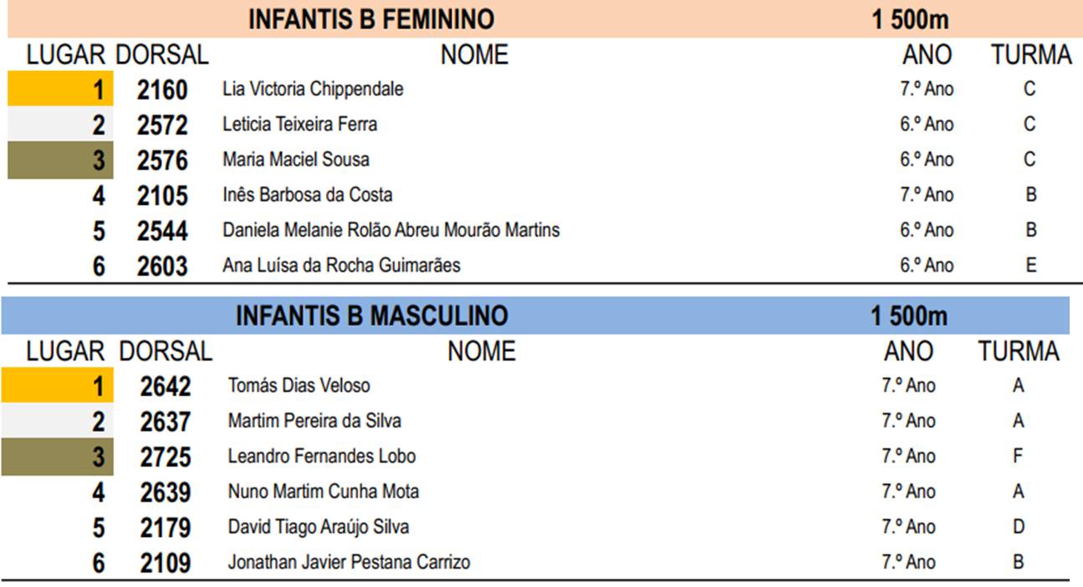Screen dimensions: 1083x587
Task: Click the INFANTIS B MASCULINO header
Action: tap(371, 315)
